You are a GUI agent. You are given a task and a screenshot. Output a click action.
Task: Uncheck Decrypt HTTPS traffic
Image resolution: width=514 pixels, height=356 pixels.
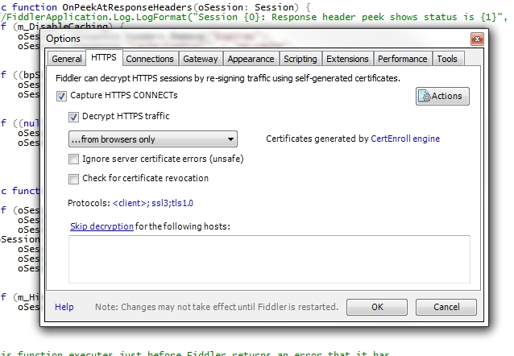pyautogui.click(x=73, y=117)
